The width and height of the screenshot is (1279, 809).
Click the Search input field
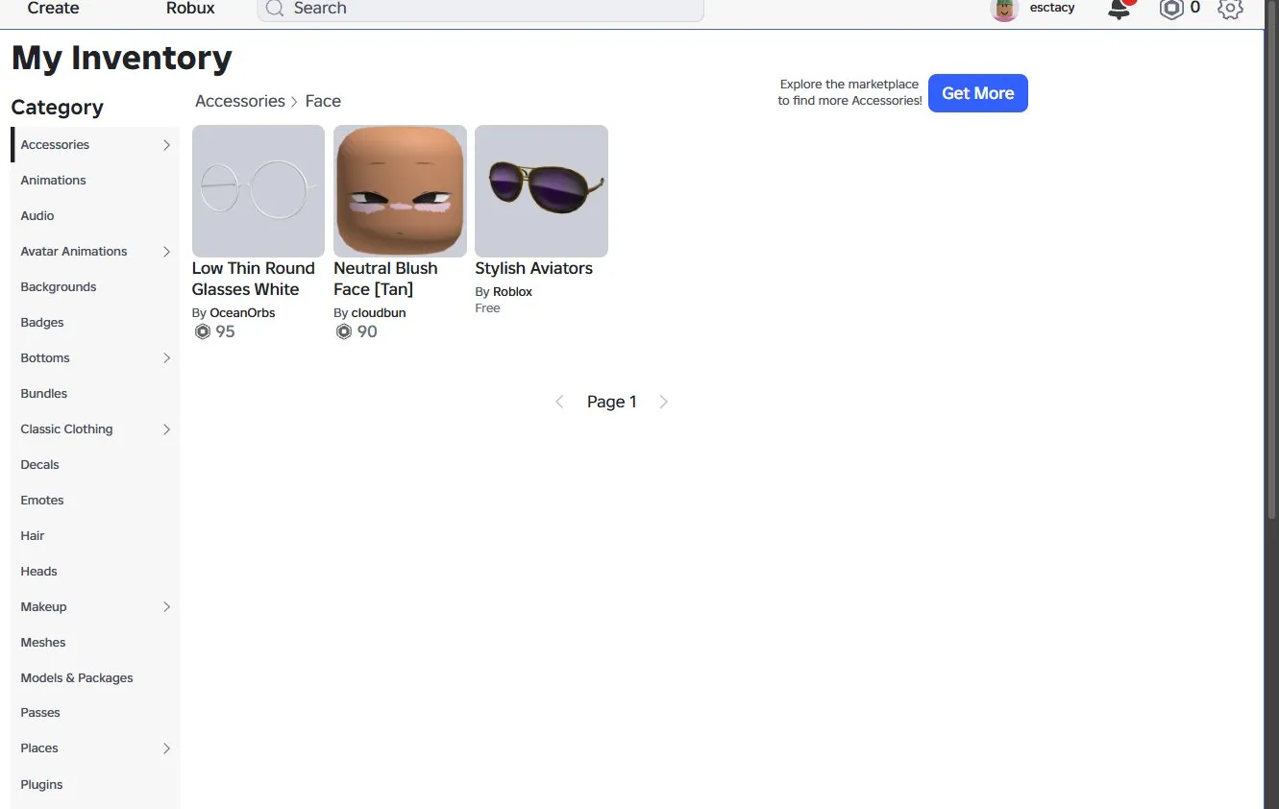coord(480,9)
